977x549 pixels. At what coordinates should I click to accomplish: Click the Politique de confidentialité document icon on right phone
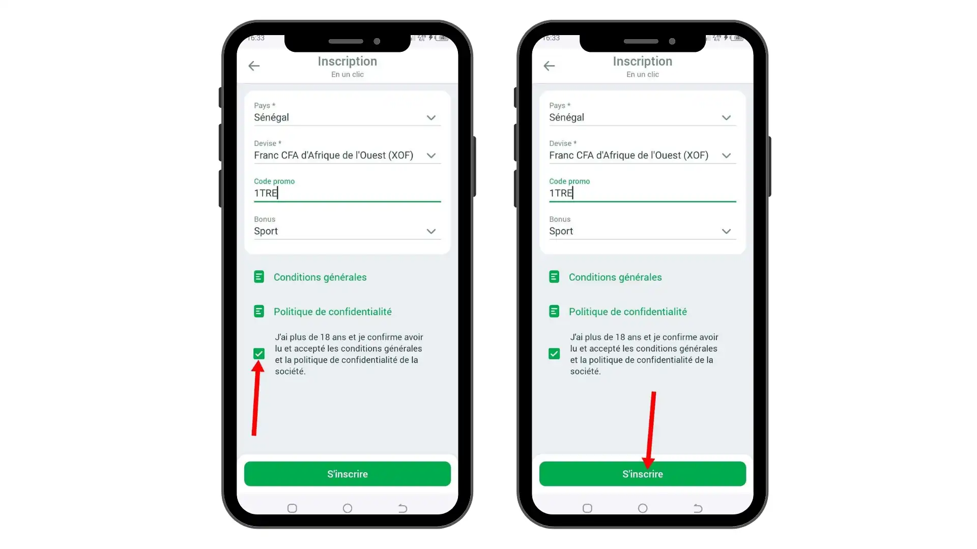(554, 311)
